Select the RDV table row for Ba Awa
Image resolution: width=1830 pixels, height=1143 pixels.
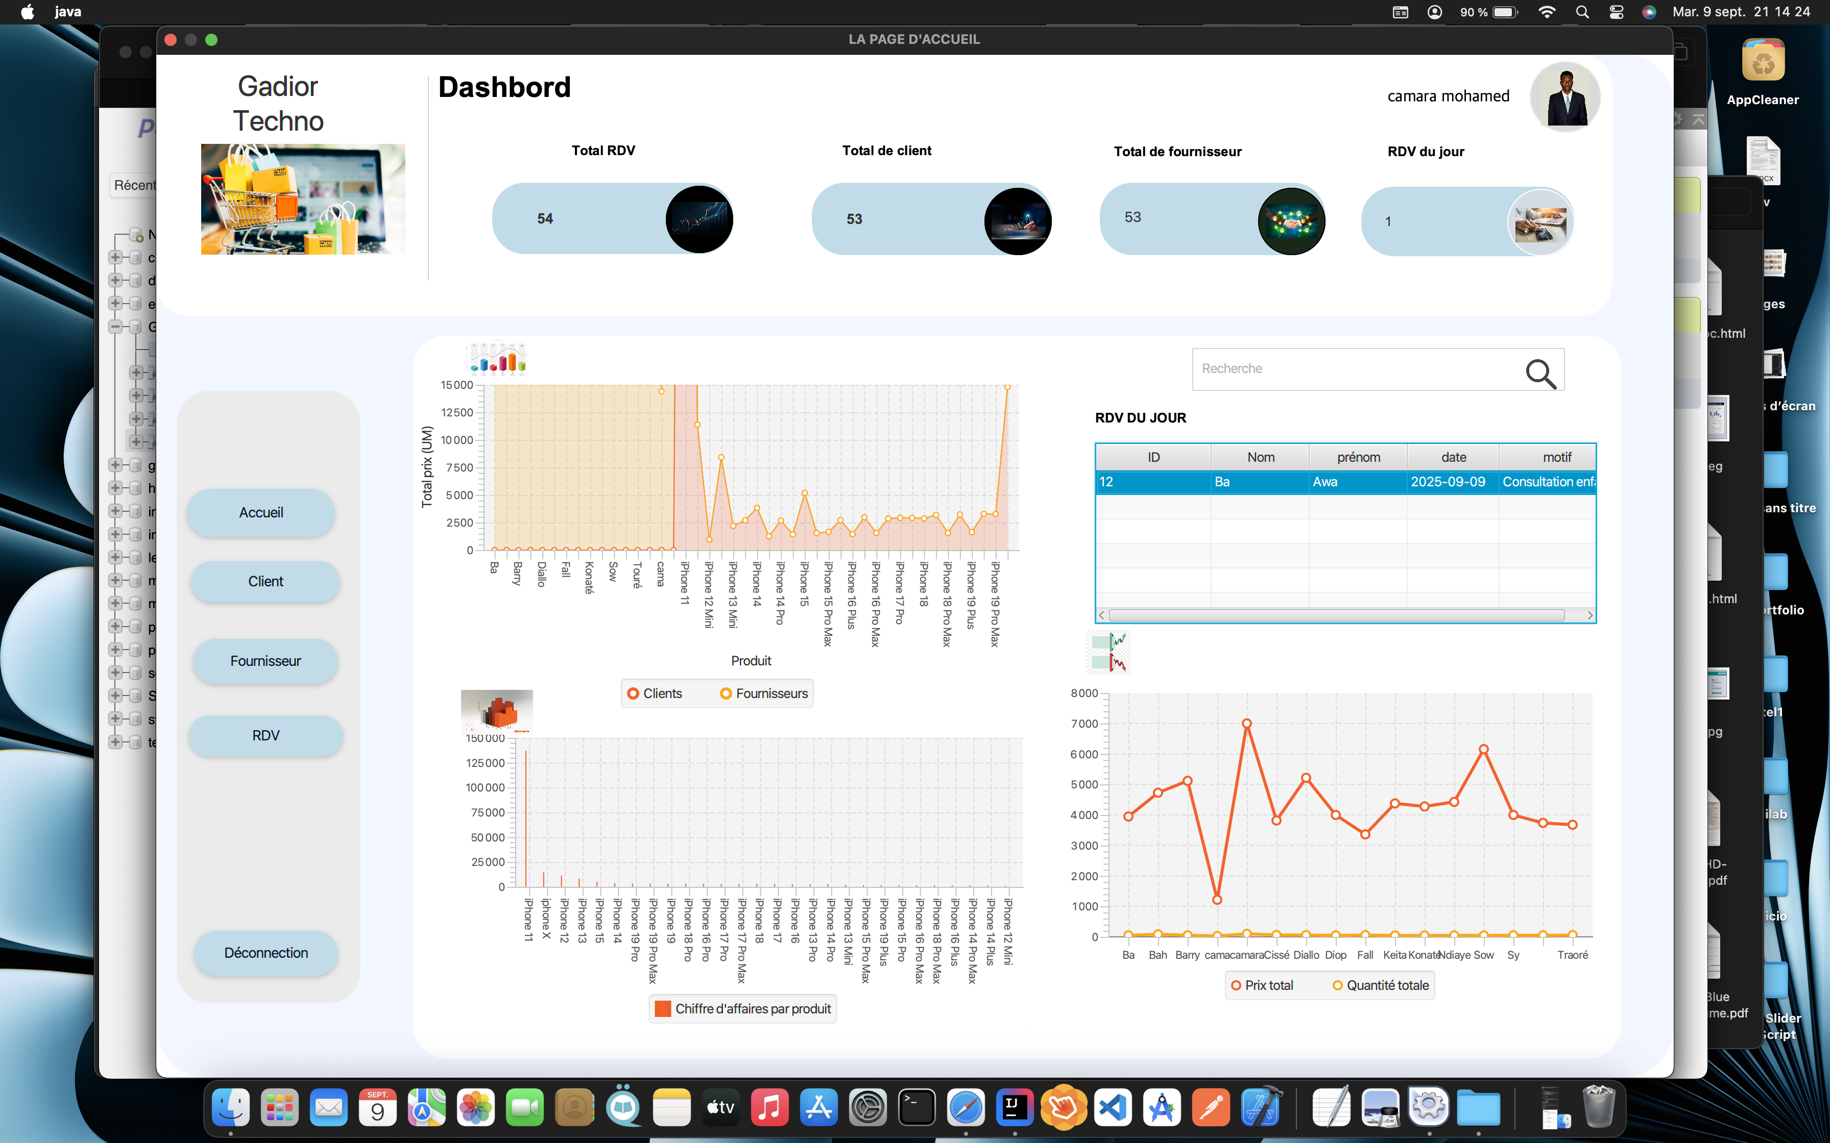pyautogui.click(x=1345, y=482)
